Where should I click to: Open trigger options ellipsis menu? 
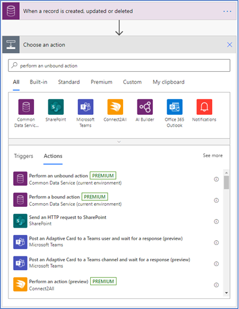tap(227, 11)
